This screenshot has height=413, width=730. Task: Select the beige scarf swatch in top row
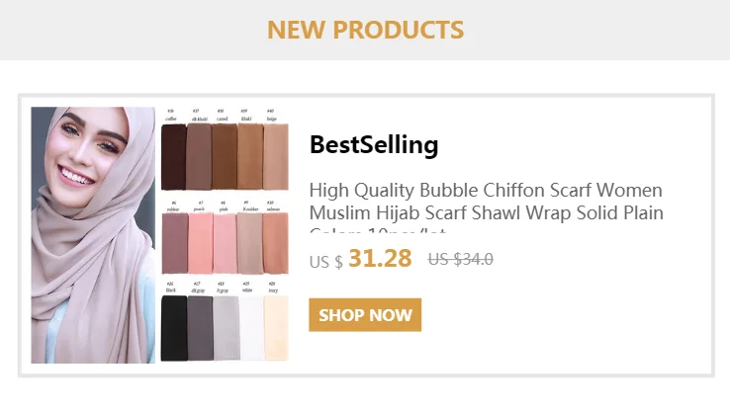tap(276, 157)
